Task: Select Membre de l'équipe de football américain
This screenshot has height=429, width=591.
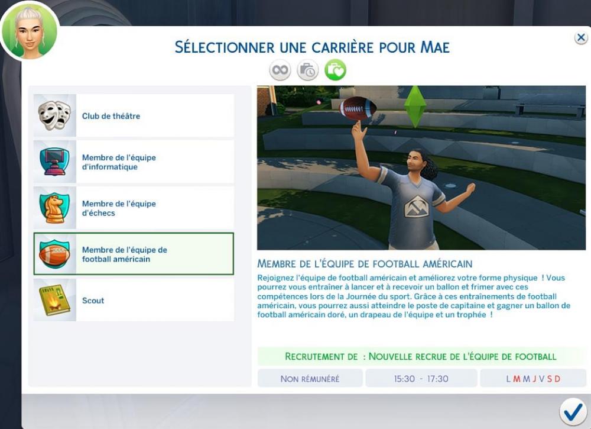Action: pyautogui.click(x=134, y=254)
